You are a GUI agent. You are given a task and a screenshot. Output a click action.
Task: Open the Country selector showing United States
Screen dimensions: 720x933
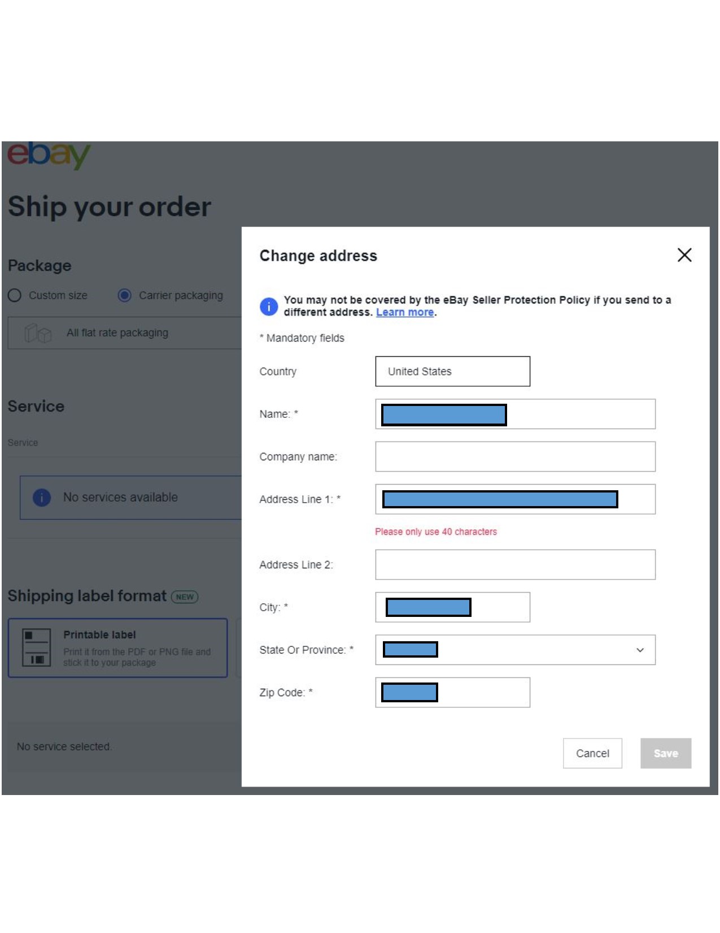452,372
